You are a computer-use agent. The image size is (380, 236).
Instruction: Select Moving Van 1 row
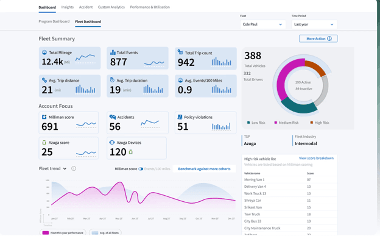pyautogui.click(x=289, y=180)
